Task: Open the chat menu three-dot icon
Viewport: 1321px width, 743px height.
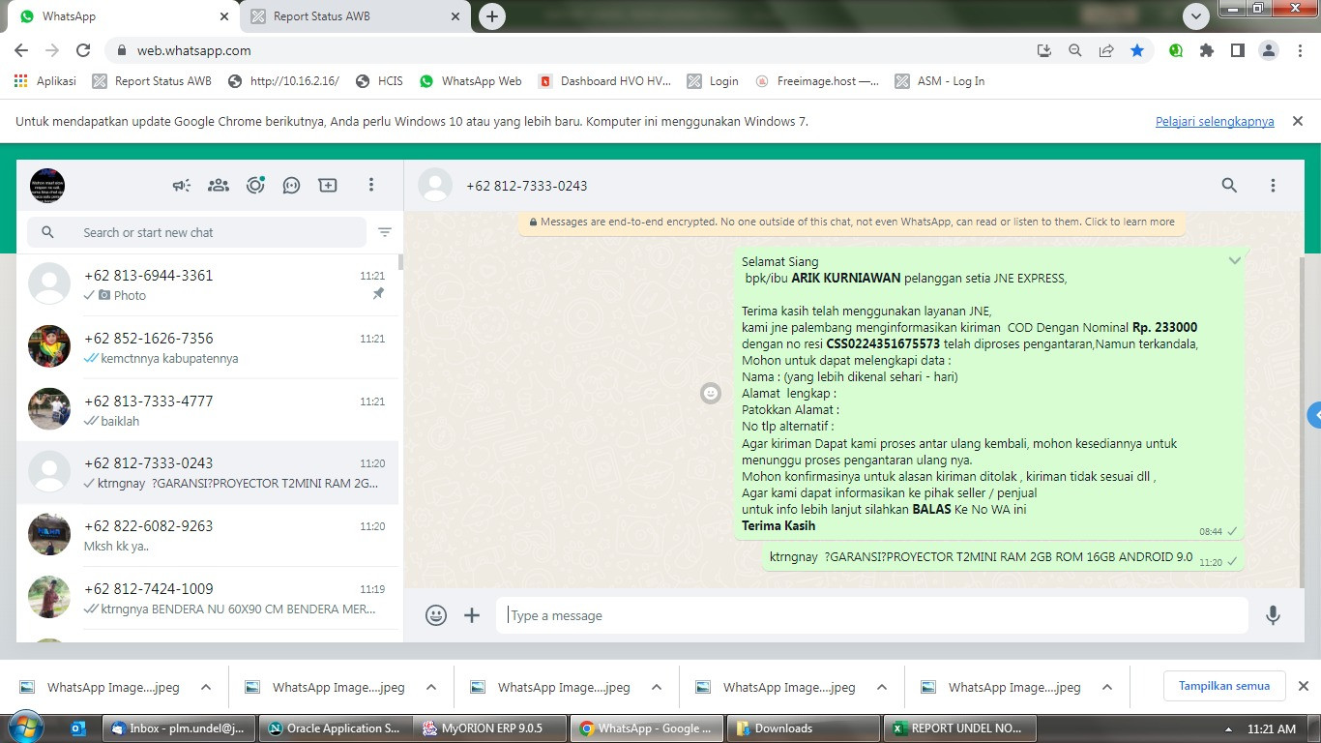Action: pos(1273,185)
